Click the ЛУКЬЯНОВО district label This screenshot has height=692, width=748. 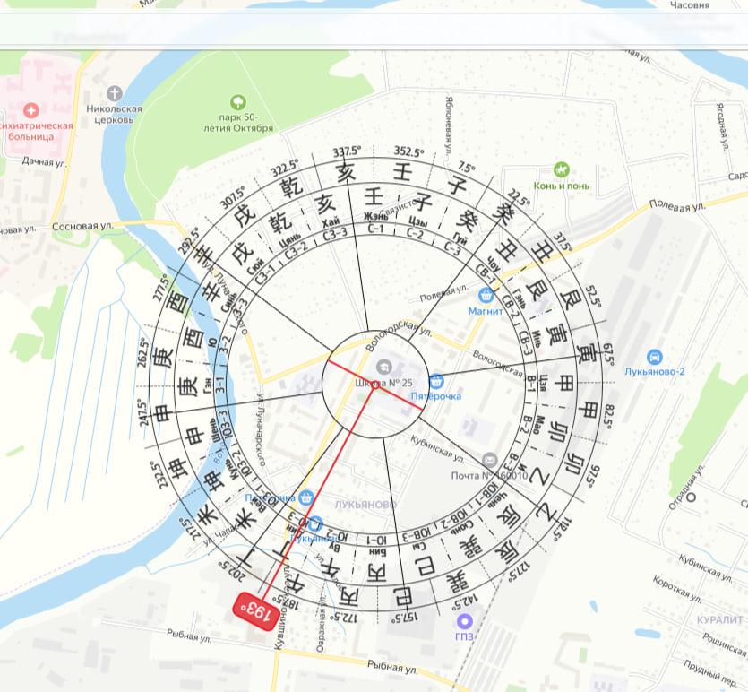365,505
